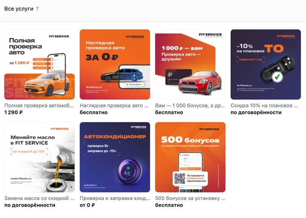Click 'по договорённости' under the oil change service
This screenshot has width=306, height=218.
[x=30, y=205]
